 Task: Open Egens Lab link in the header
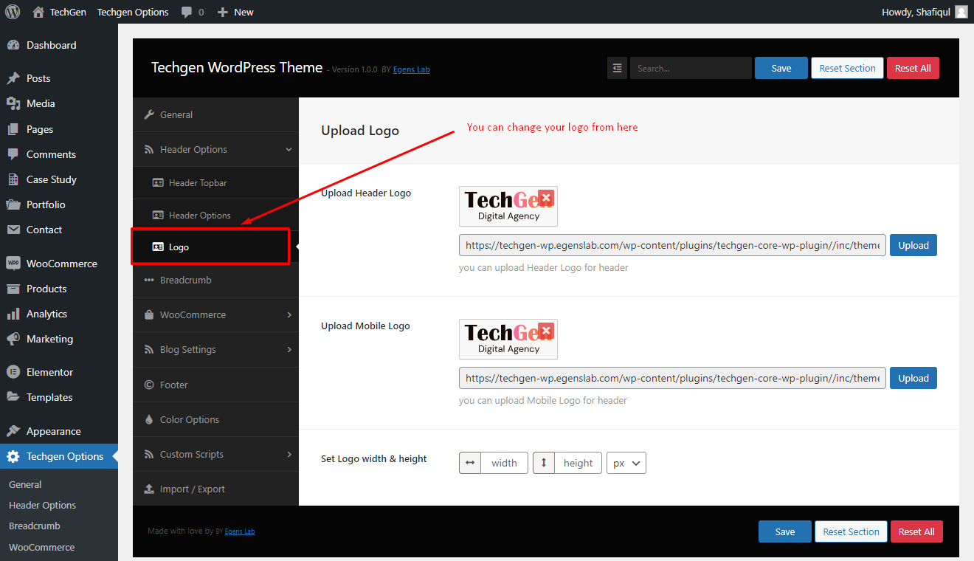412,69
